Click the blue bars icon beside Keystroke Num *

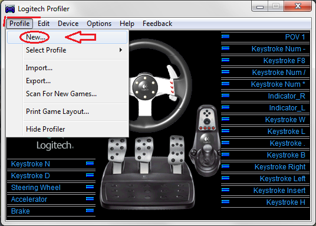click(x=225, y=84)
